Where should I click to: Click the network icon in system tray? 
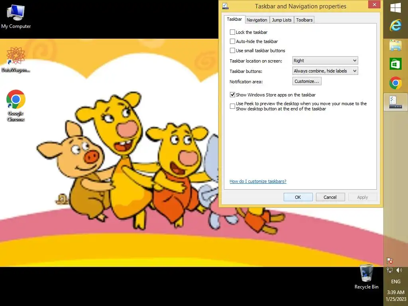pyautogui.click(x=390, y=270)
